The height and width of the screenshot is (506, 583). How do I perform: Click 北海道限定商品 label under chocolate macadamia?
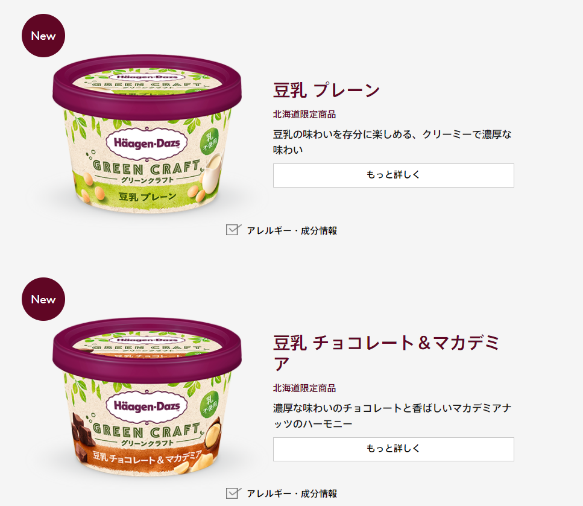[304, 388]
